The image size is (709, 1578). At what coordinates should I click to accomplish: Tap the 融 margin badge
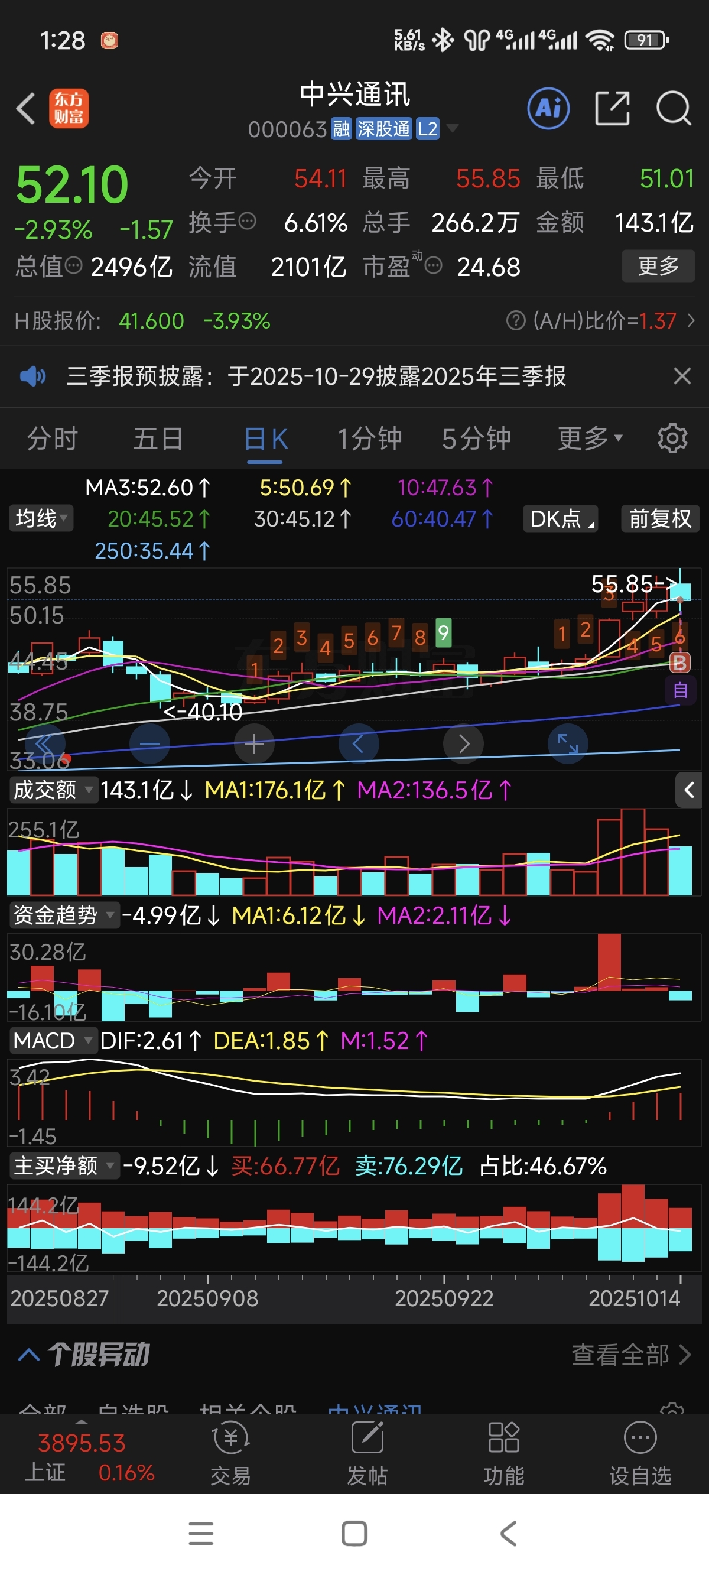pyautogui.click(x=341, y=129)
